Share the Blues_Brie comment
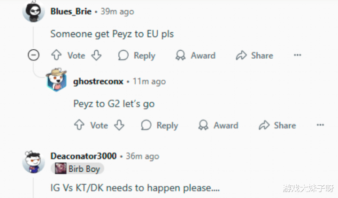 tap(254, 55)
